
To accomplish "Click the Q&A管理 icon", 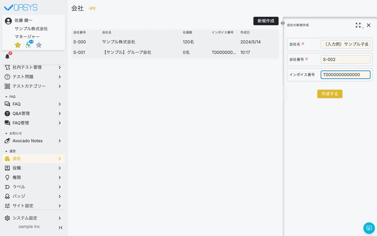I will [x=7, y=114].
